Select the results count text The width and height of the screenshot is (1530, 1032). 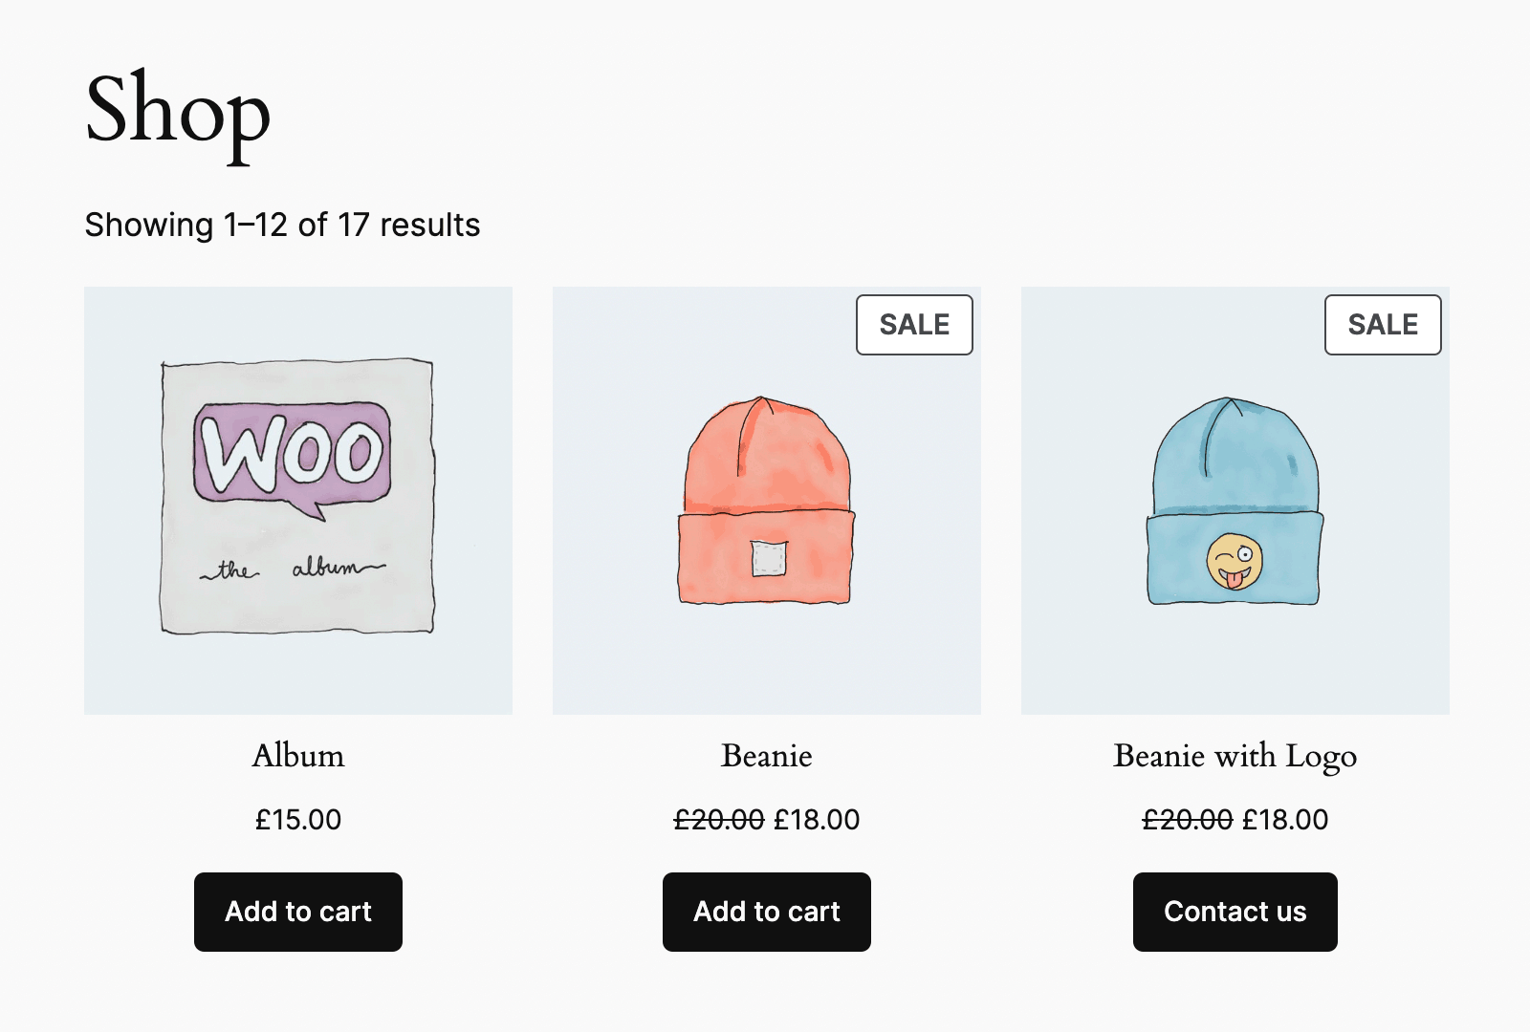(282, 224)
